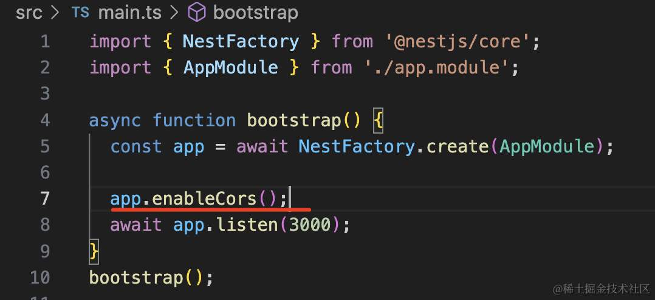Click the 3000 port number
This screenshot has height=300, width=655.
point(309,225)
